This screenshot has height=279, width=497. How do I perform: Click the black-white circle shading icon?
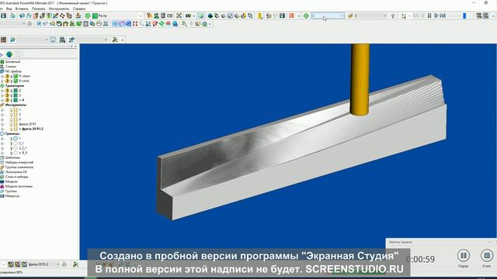[x=59, y=24]
